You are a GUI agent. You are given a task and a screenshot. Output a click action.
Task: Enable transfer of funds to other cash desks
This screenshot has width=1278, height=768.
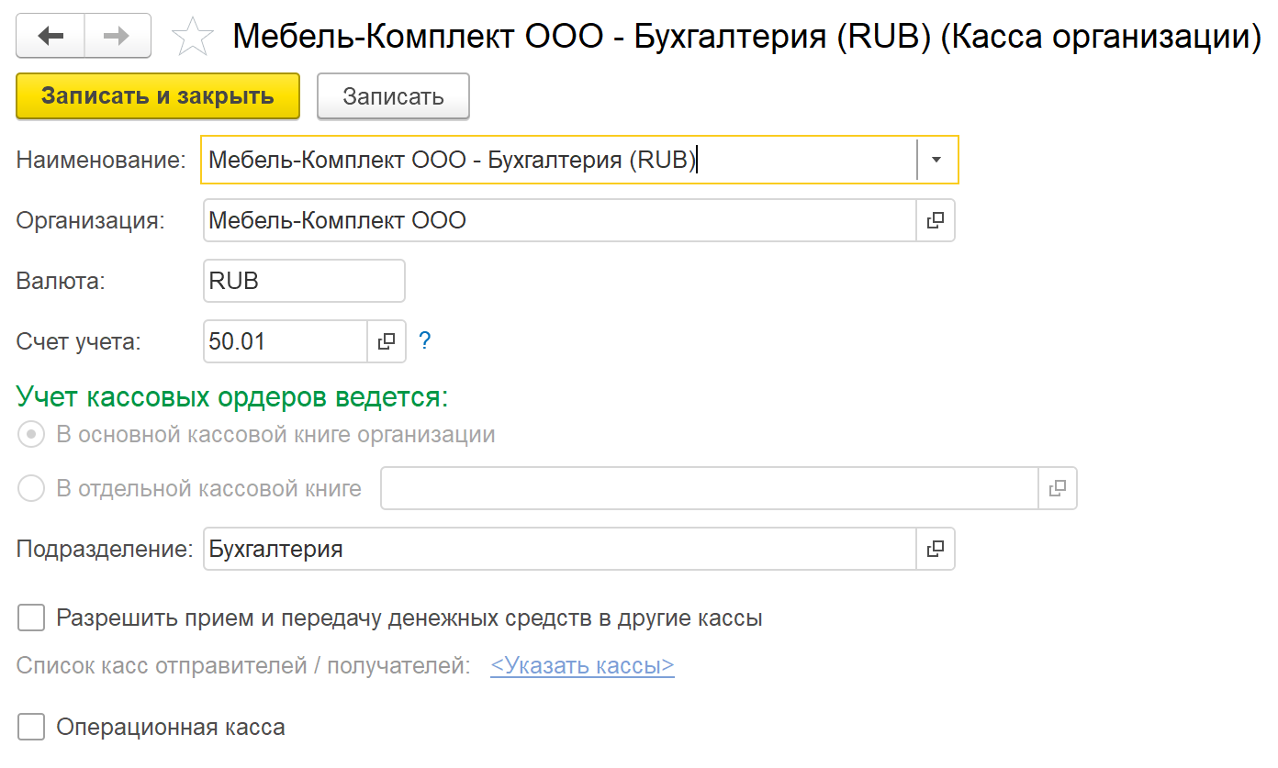tap(31, 618)
